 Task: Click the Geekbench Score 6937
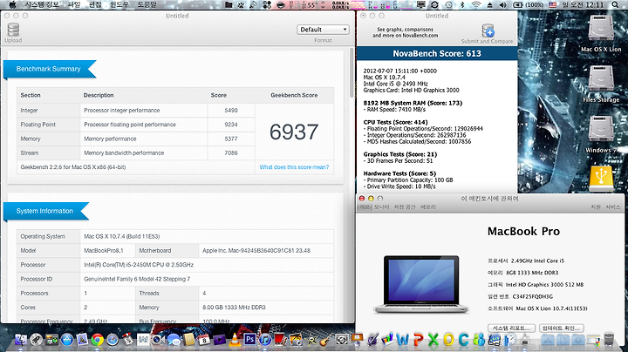[x=294, y=132]
